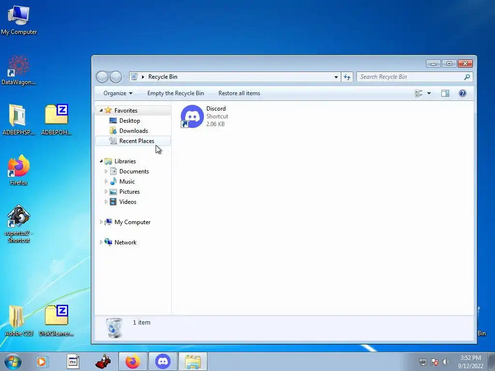
Task: Launch Windows Media Player from taskbar
Action: (42, 361)
